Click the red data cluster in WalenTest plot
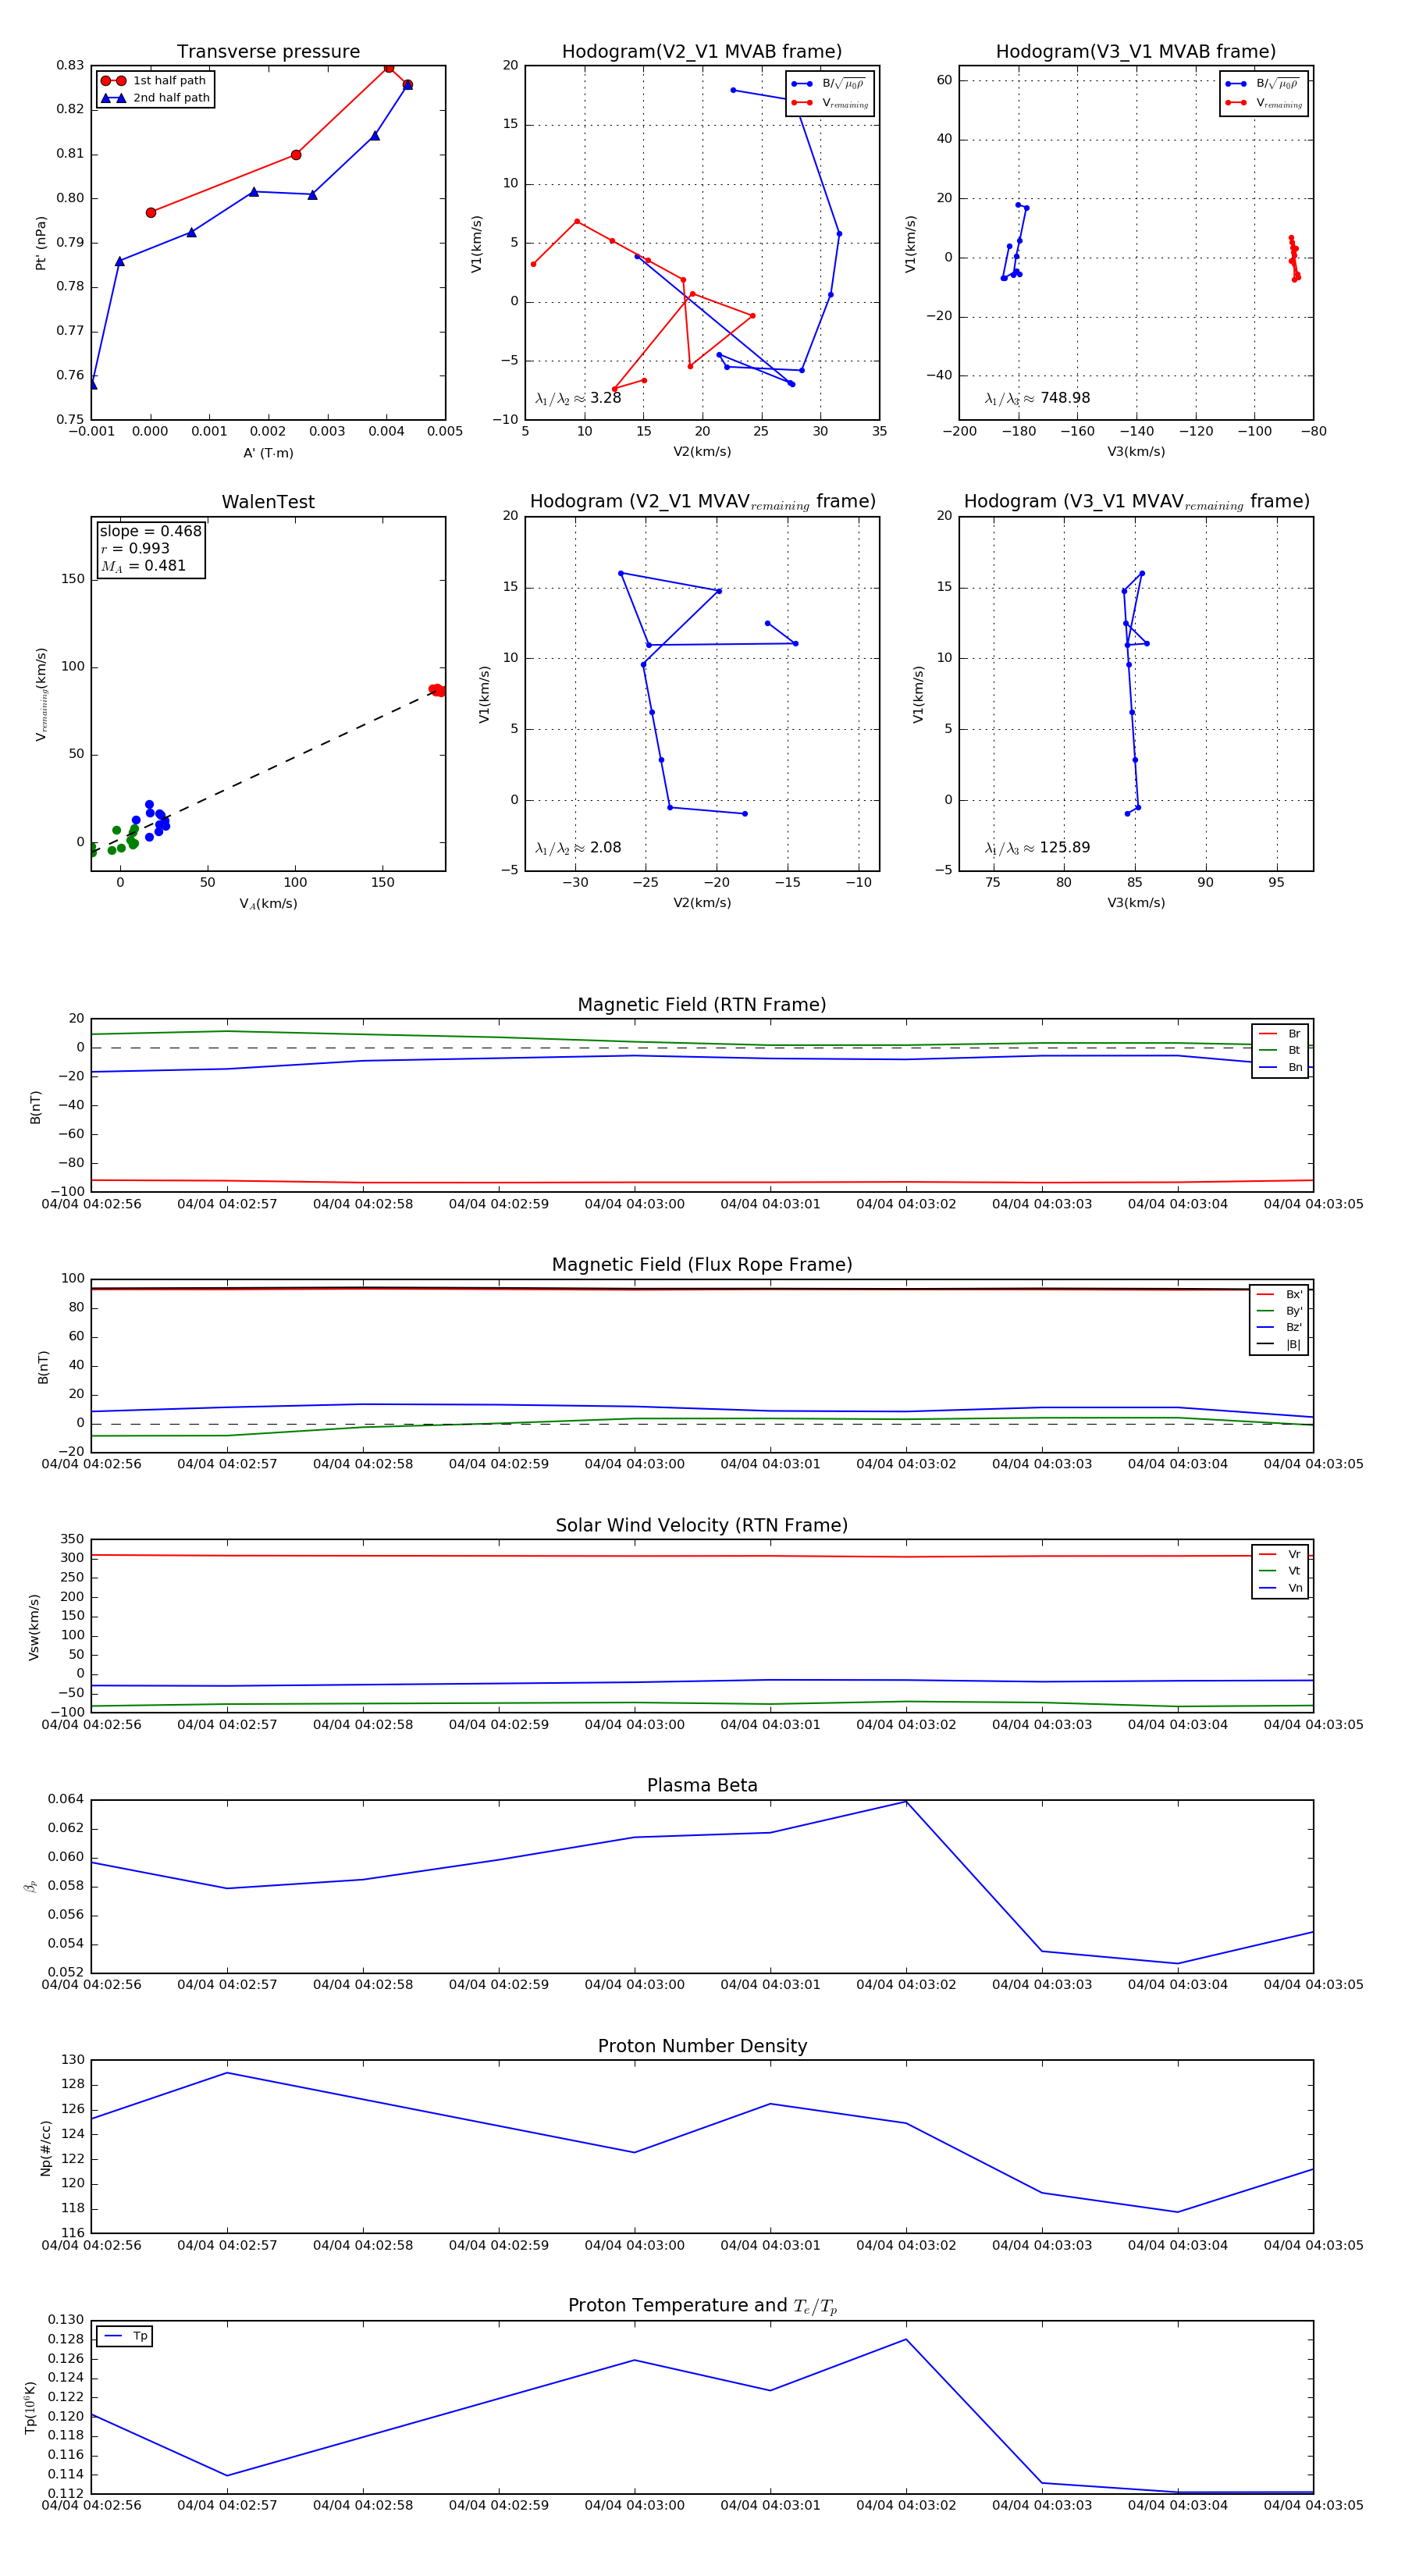This screenshot has width=1405, height=2576. pyautogui.click(x=437, y=690)
